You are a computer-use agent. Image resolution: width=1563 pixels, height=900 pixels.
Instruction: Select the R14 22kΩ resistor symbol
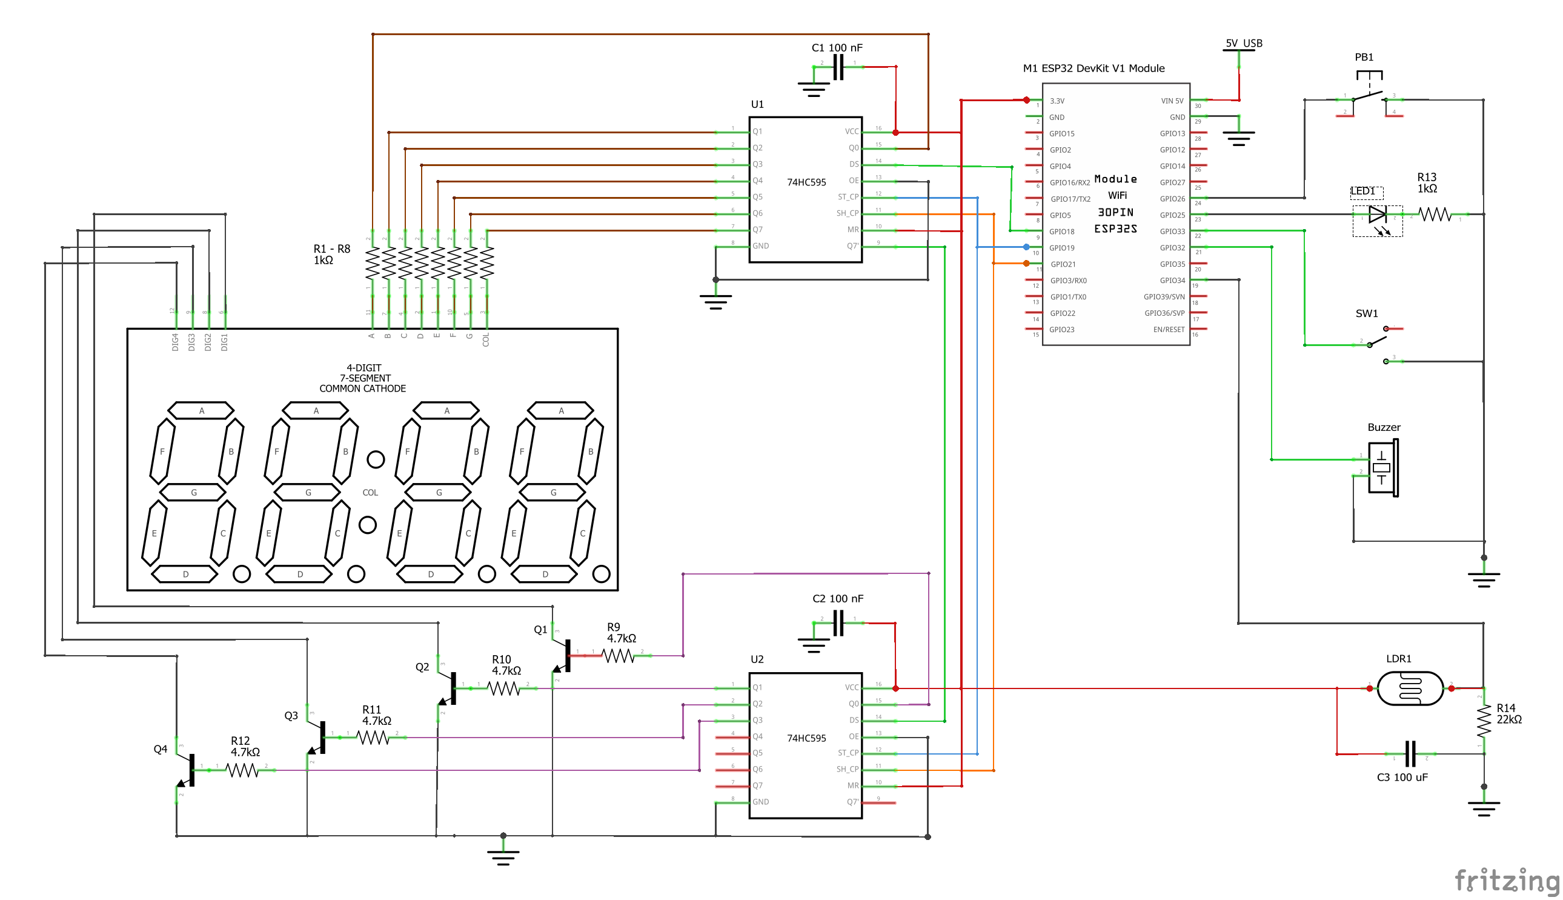click(1484, 721)
